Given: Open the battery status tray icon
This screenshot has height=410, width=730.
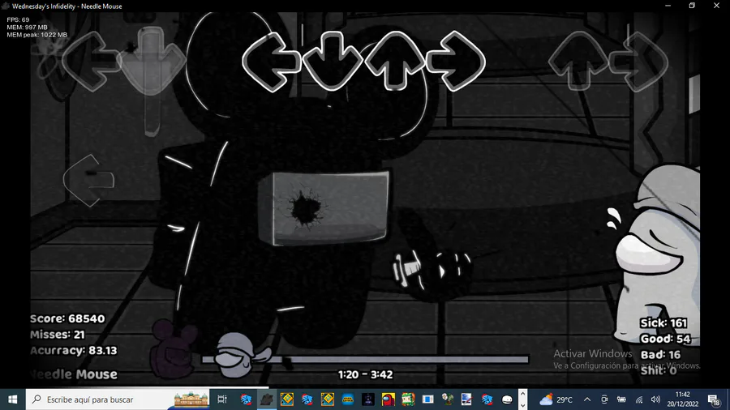Looking at the screenshot, I should point(621,399).
